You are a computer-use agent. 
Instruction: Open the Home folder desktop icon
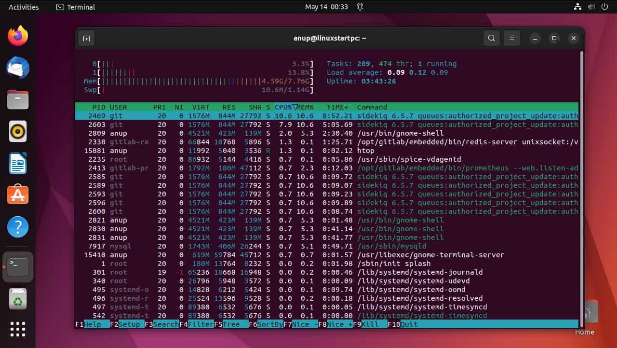[x=584, y=317]
